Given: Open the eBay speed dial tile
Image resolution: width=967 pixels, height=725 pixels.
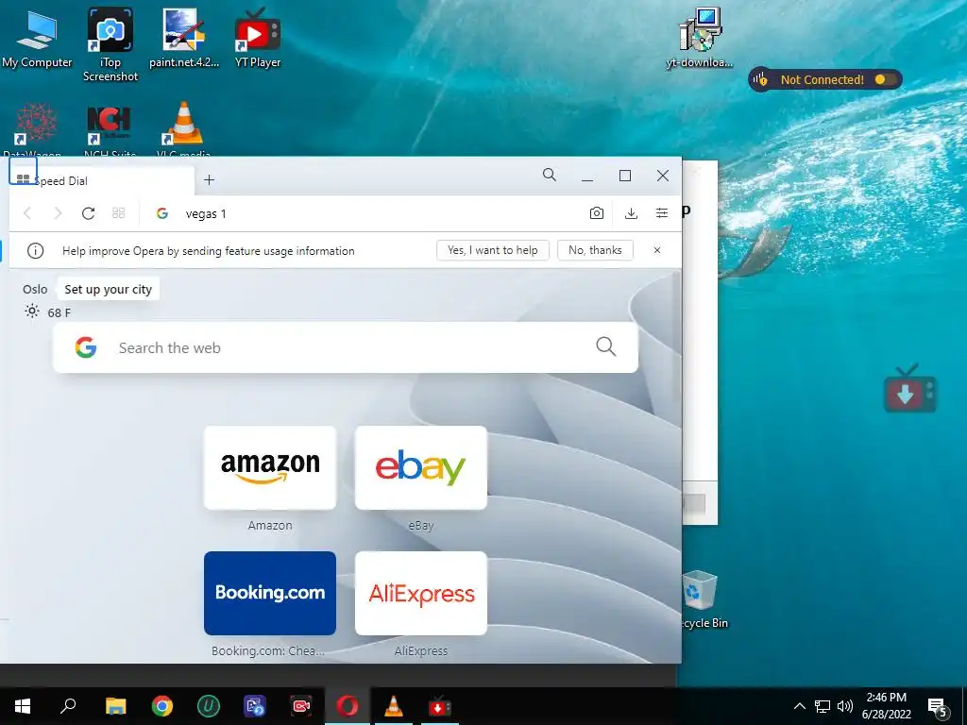Looking at the screenshot, I should (421, 468).
